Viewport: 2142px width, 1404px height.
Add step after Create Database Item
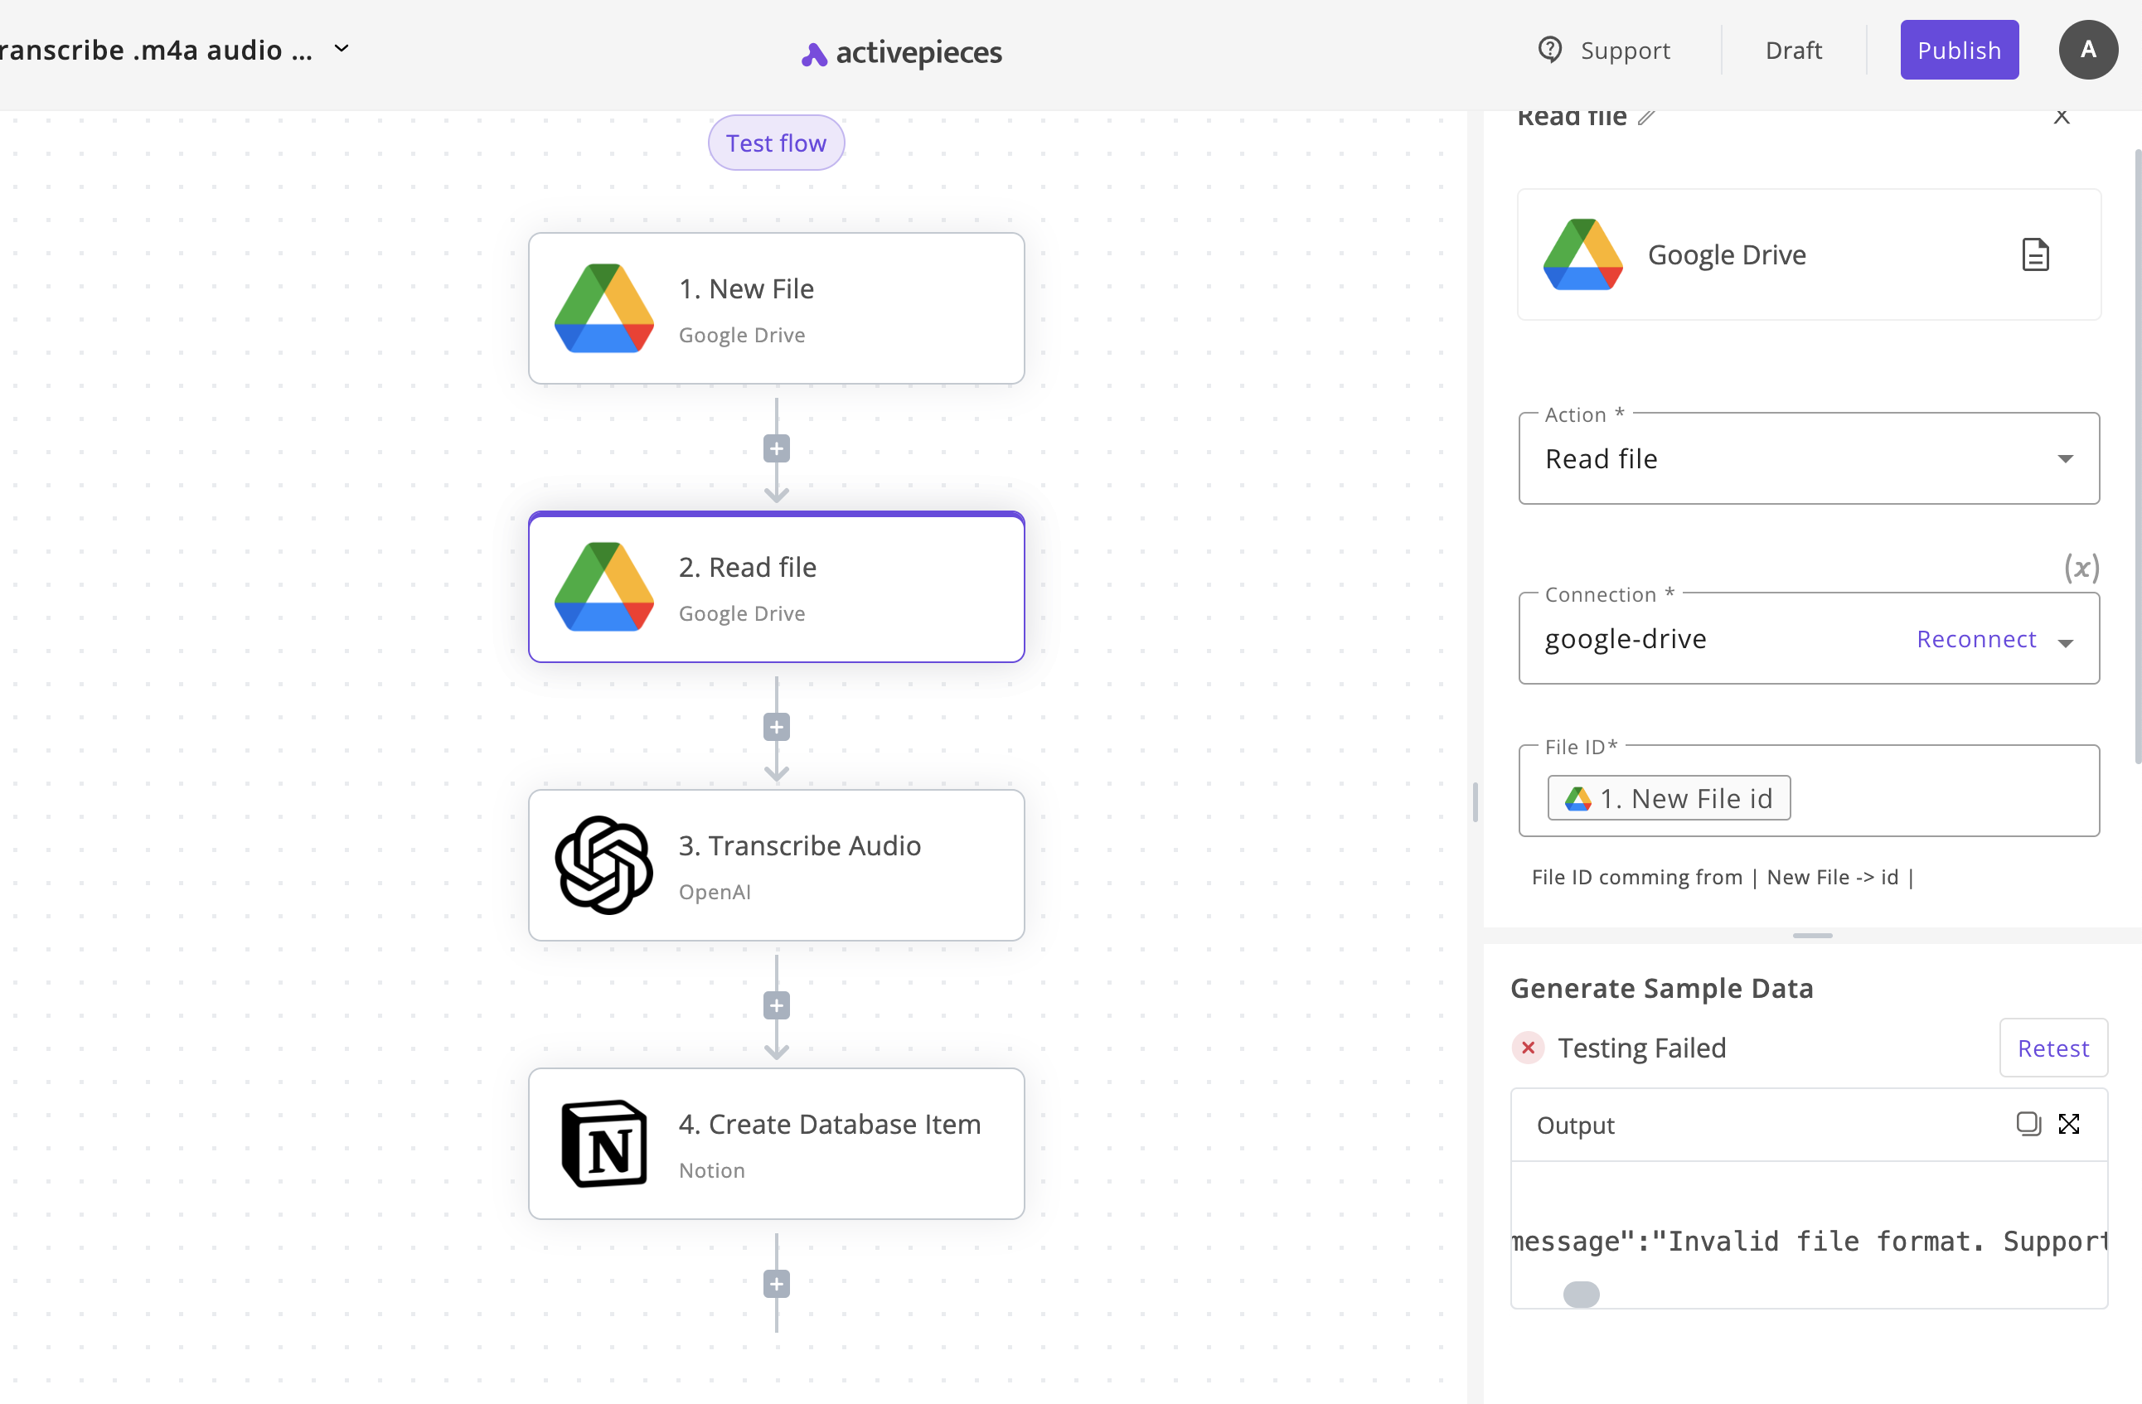(x=777, y=1283)
